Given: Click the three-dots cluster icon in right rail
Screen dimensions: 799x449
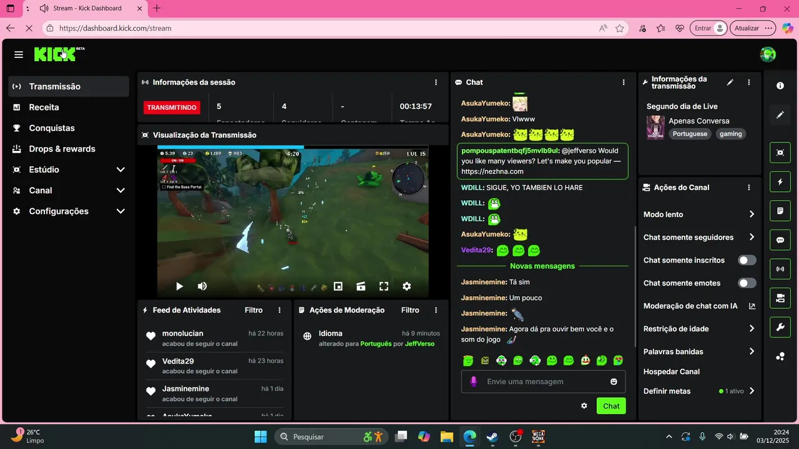Looking at the screenshot, I should pos(780,357).
